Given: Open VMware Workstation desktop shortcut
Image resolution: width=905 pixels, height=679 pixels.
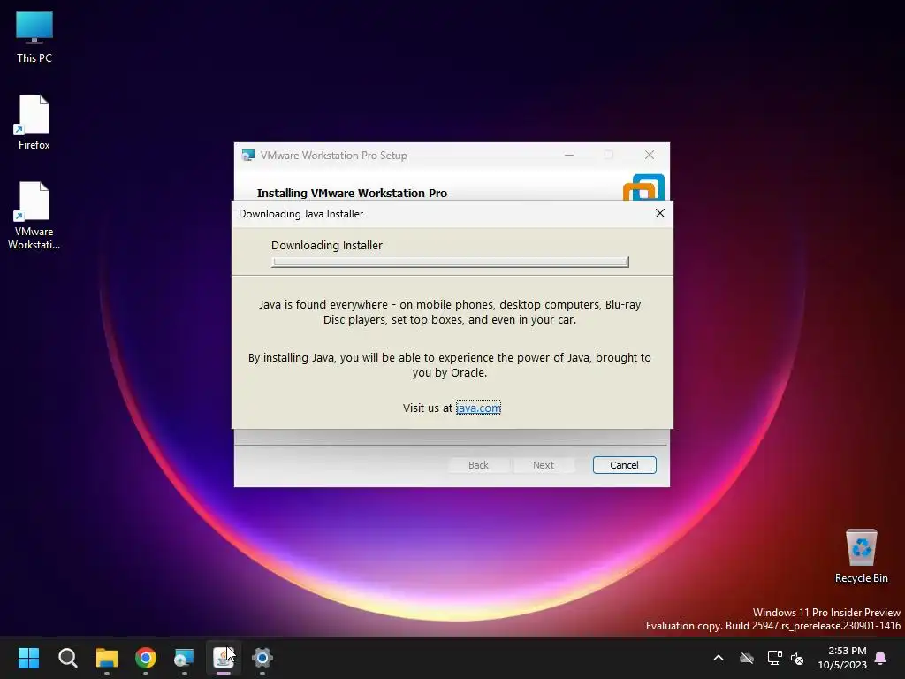Looking at the screenshot, I should tap(34, 216).
